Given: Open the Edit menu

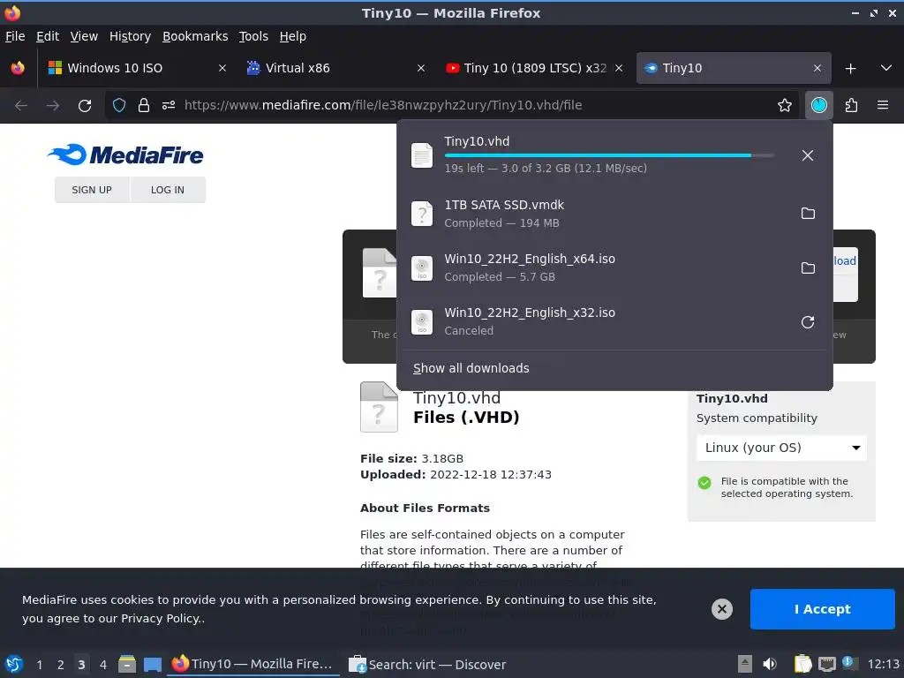Looking at the screenshot, I should (x=48, y=36).
